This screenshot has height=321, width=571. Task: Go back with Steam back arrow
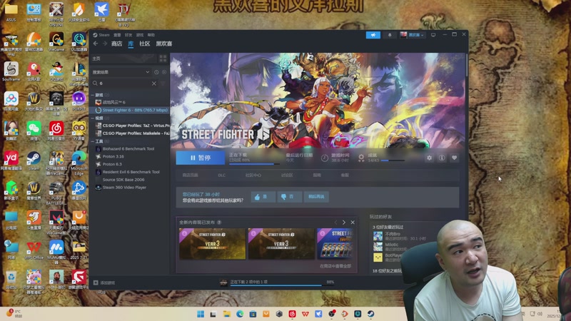(96, 44)
